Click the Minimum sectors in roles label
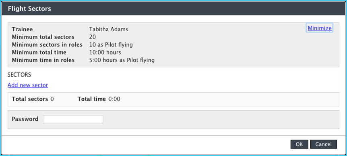The width and height of the screenshot is (347, 156). click(47, 45)
